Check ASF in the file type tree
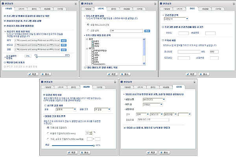This screenshot has width=236, height=157. point(93,57)
